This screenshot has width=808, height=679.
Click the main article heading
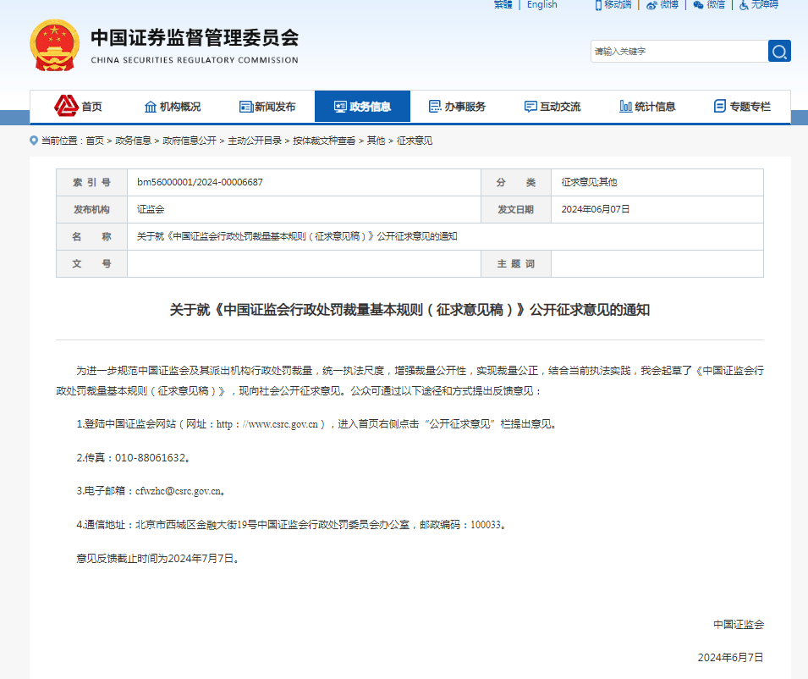(x=409, y=310)
